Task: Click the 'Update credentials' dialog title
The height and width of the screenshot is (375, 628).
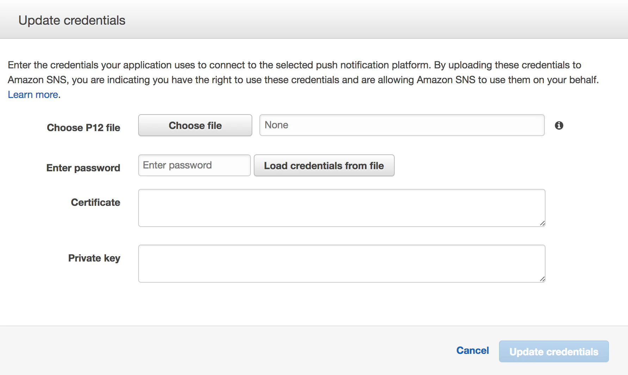Action: point(72,20)
